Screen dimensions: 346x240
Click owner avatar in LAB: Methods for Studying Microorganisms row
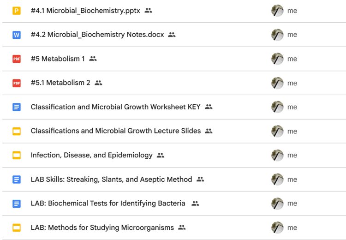click(277, 228)
